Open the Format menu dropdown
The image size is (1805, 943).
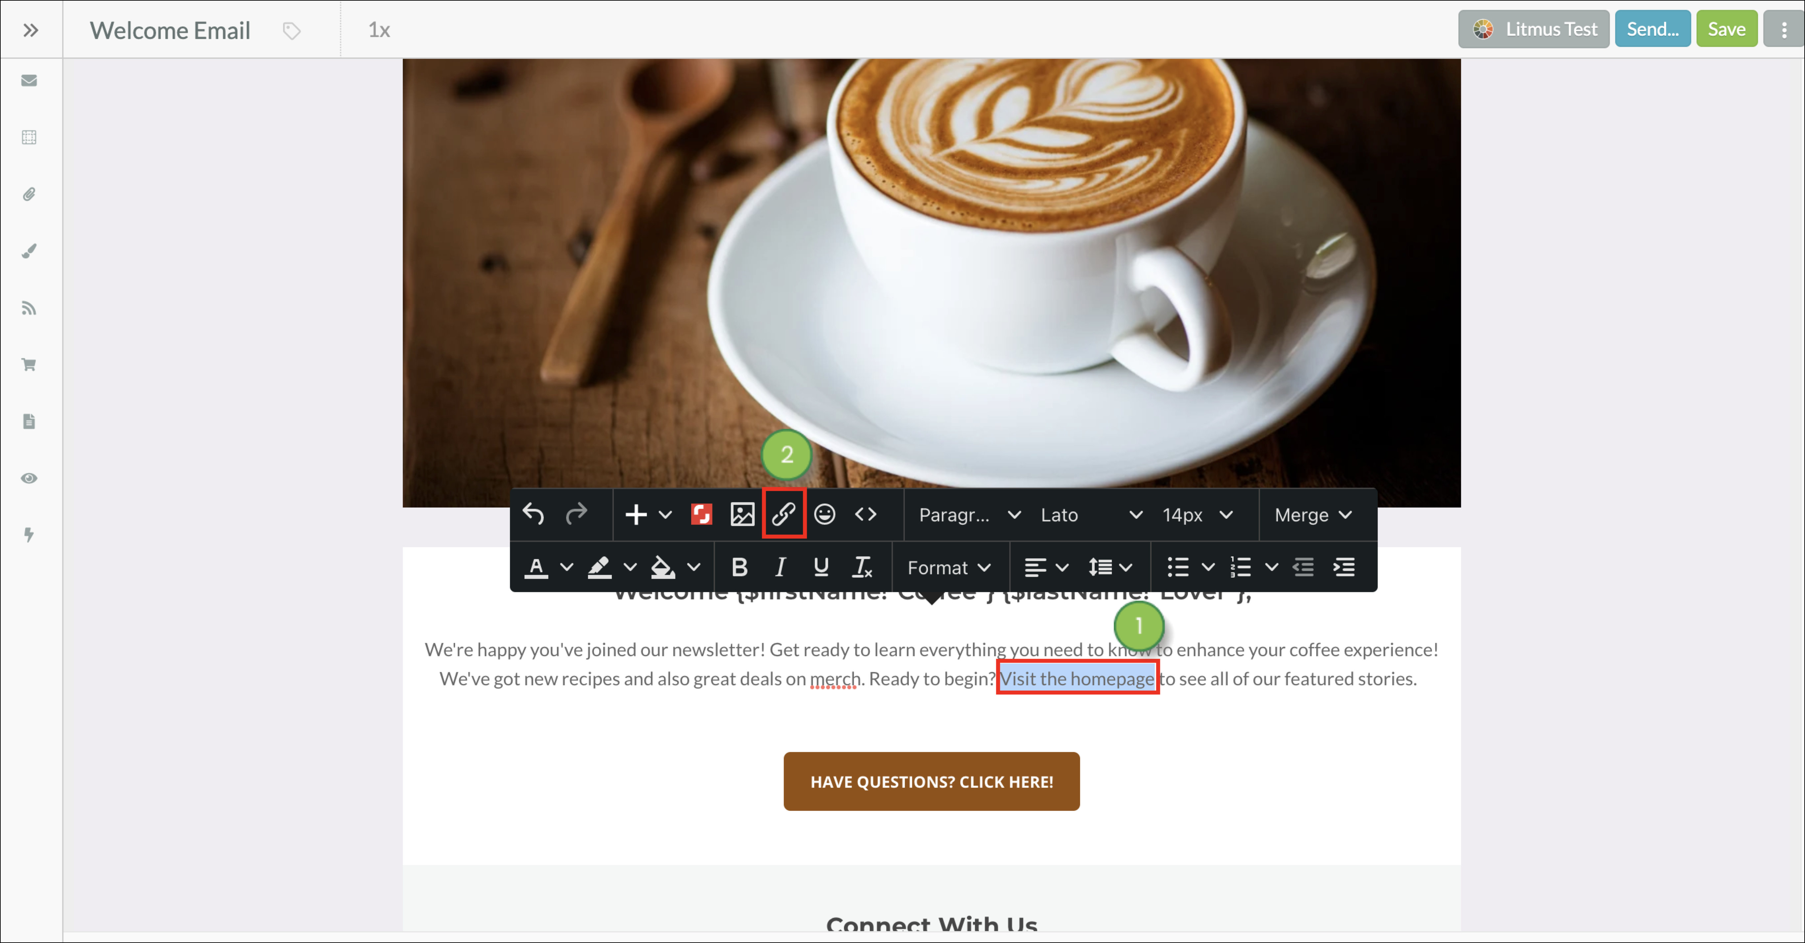949,568
